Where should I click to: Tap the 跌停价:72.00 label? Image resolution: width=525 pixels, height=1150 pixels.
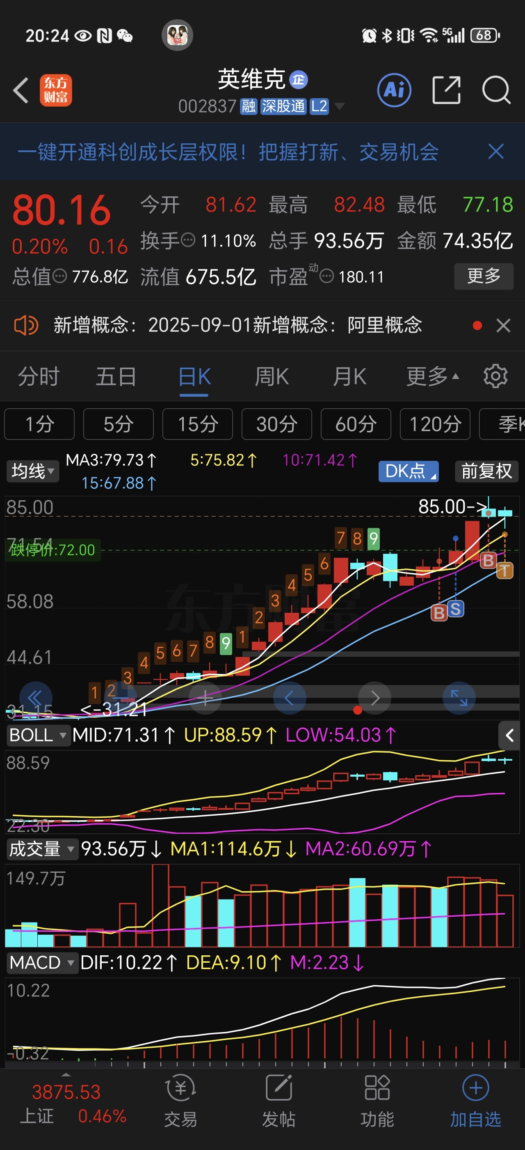(x=52, y=550)
